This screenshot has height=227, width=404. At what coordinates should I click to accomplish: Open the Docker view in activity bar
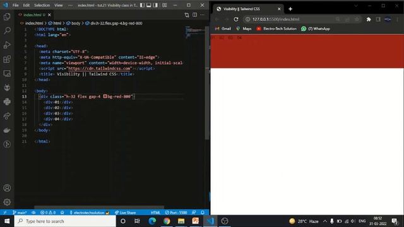tap(7, 130)
